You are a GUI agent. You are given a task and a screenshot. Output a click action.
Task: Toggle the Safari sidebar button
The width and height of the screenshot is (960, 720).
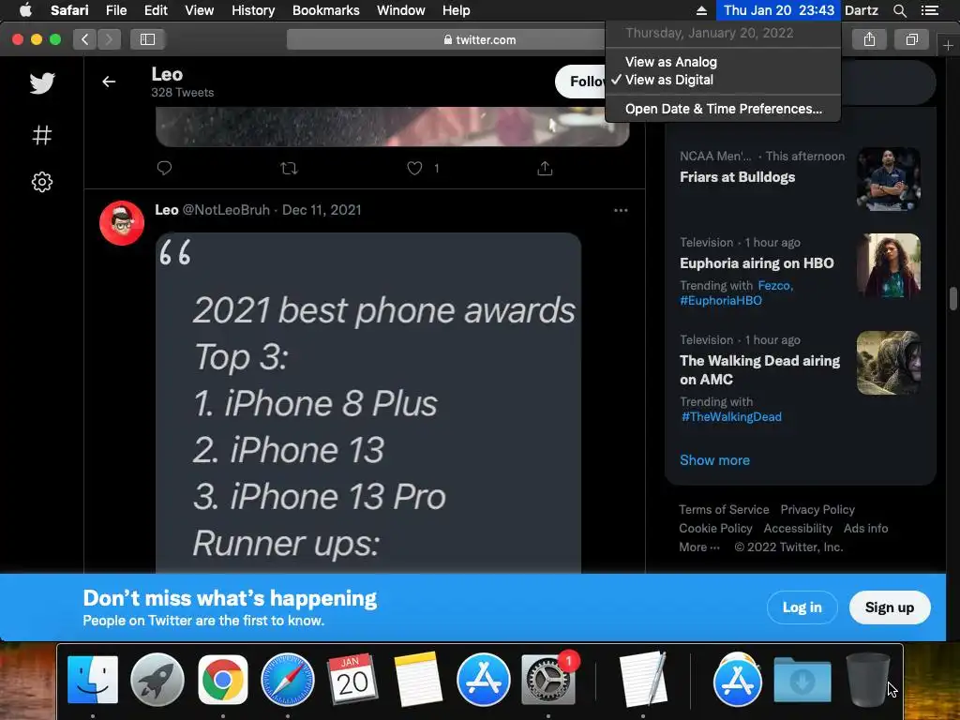click(x=147, y=39)
